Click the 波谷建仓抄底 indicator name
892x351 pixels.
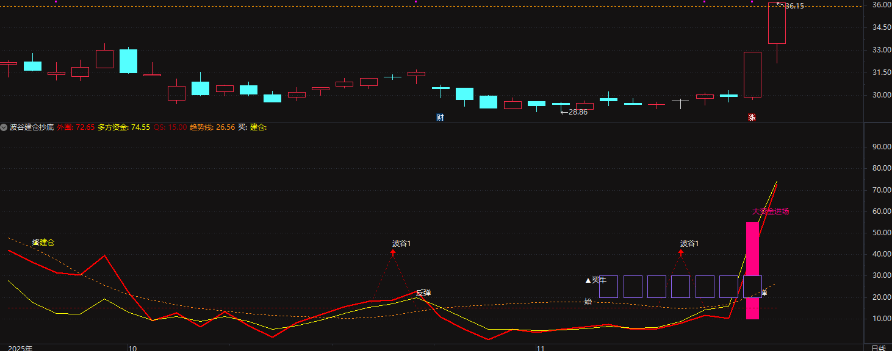pyautogui.click(x=32, y=127)
